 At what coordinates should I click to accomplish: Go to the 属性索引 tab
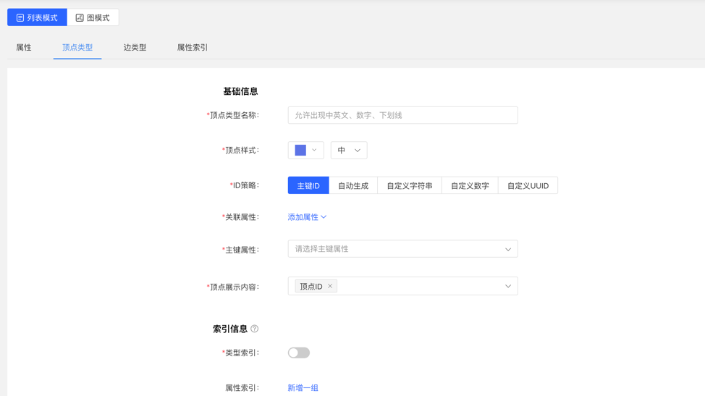(x=193, y=48)
